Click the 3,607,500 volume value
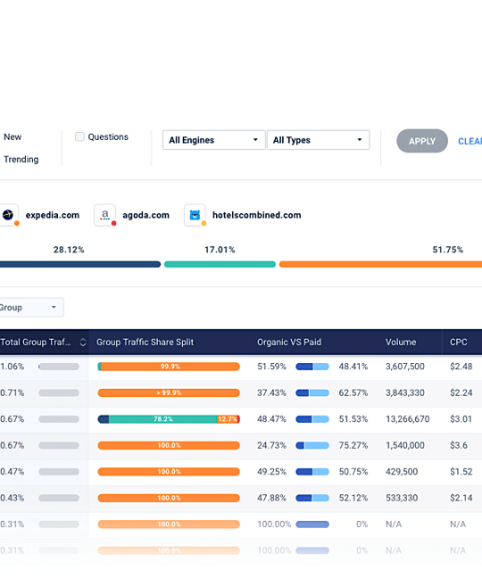 pos(405,367)
